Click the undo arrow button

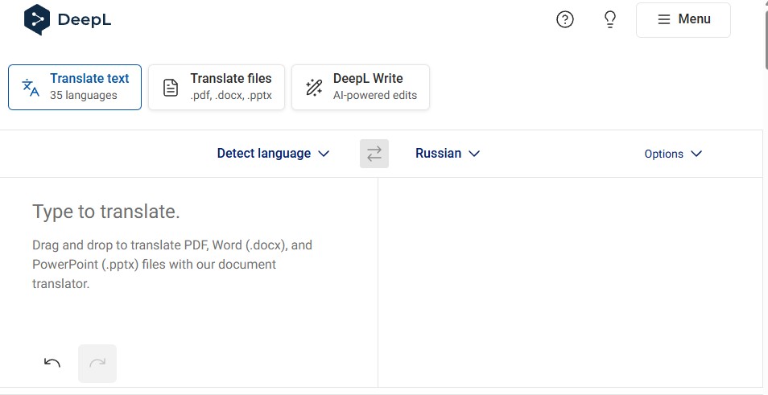[x=52, y=363]
